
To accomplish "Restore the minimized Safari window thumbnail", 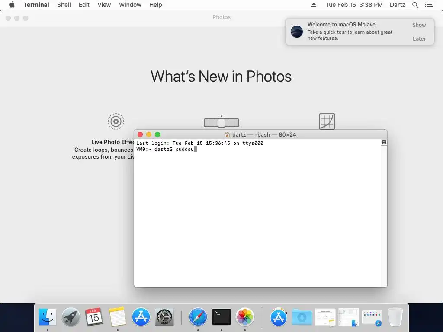I will [x=372, y=317].
